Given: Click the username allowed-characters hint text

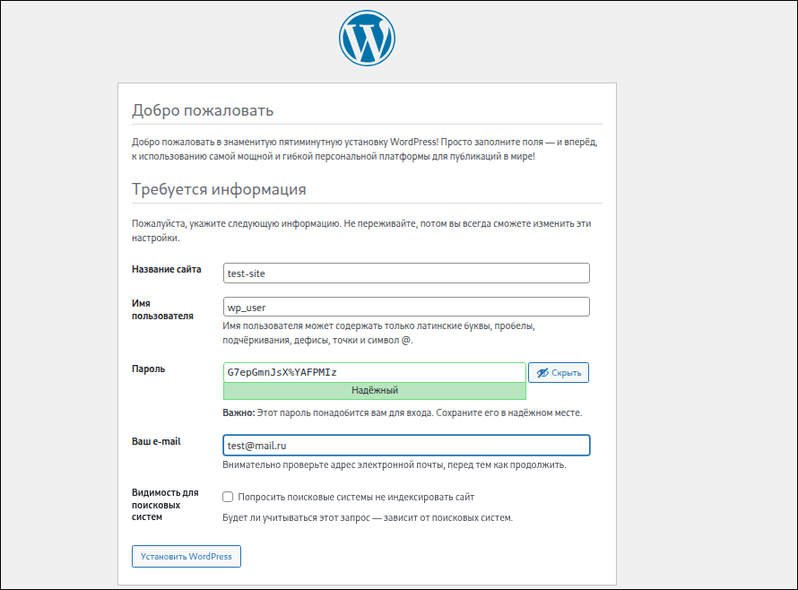Looking at the screenshot, I should pos(378,334).
